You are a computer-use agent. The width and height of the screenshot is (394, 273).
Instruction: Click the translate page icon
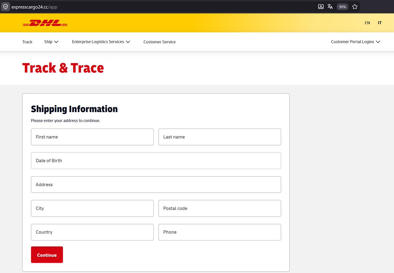(330, 6)
